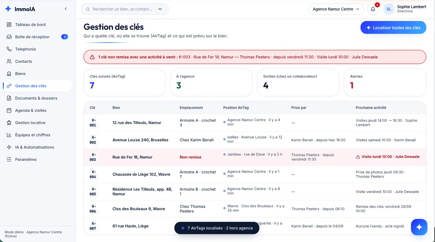Image resolution: width=435 pixels, height=242 pixels.
Task: Open notifications via the bell icon
Action: pyautogui.click(x=373, y=9)
